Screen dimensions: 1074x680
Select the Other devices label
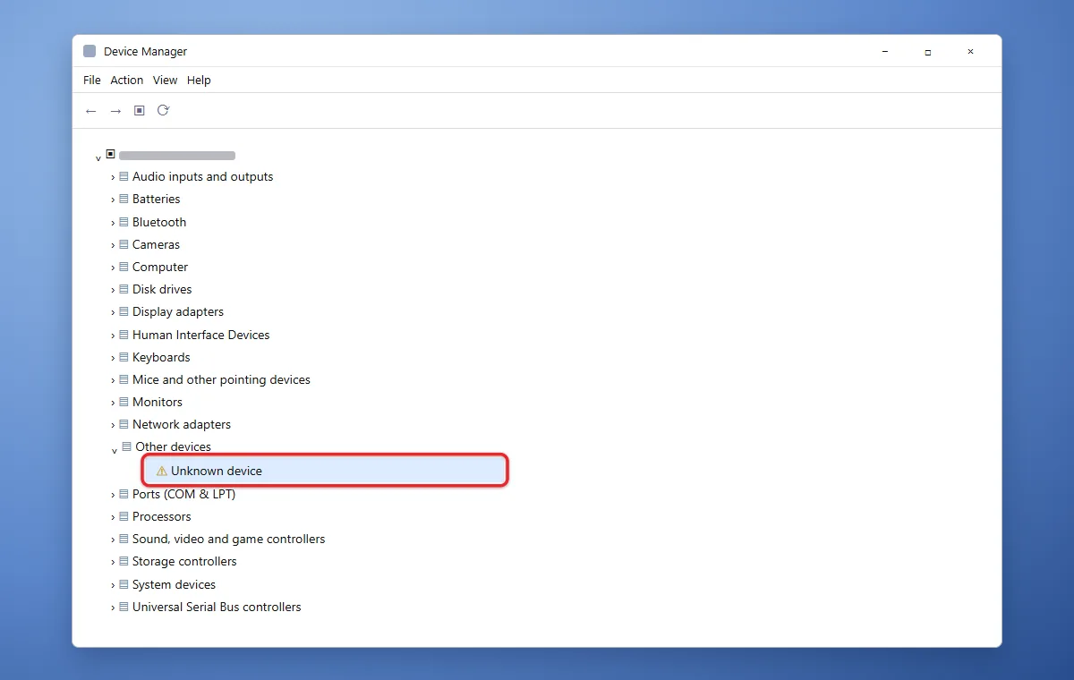tap(174, 446)
